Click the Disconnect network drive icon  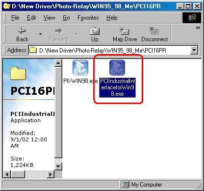(154, 30)
